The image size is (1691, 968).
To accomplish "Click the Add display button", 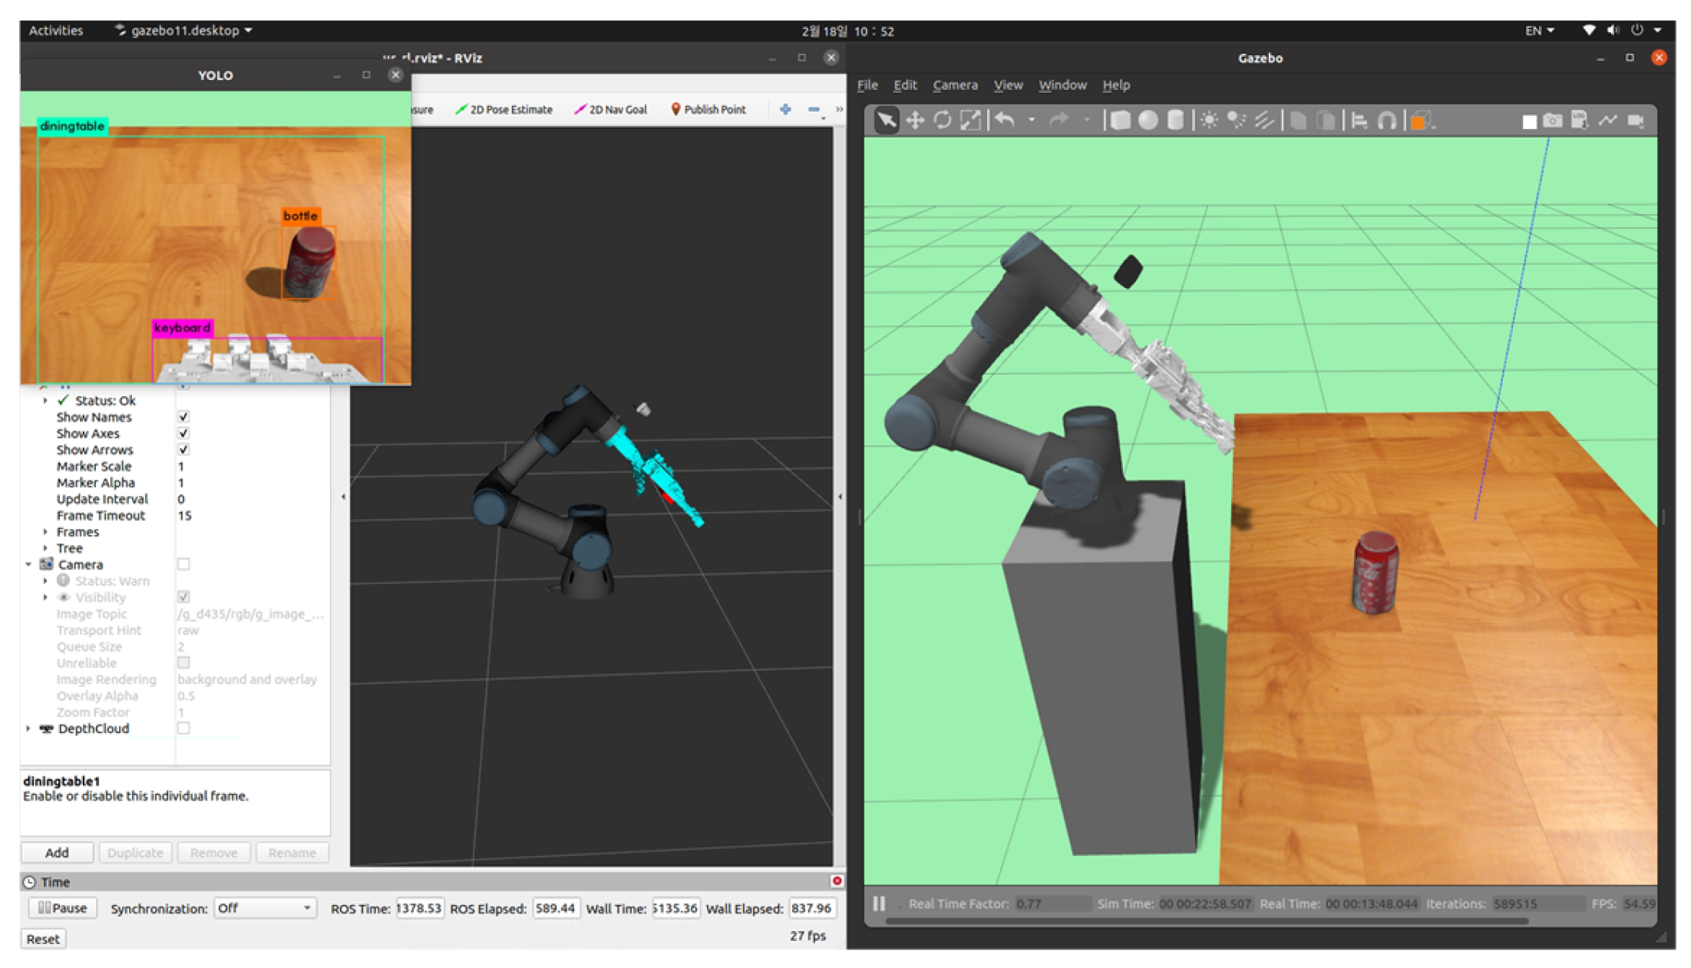I will 57,852.
